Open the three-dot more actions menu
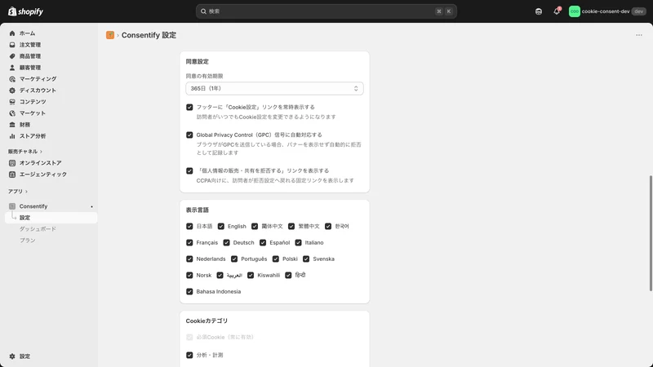The image size is (653, 367). point(639,35)
